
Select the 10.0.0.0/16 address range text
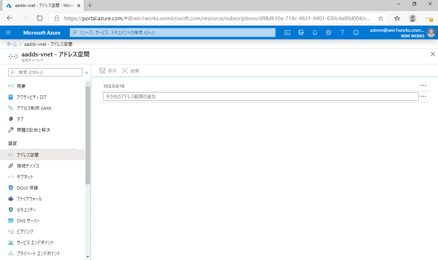(x=114, y=86)
